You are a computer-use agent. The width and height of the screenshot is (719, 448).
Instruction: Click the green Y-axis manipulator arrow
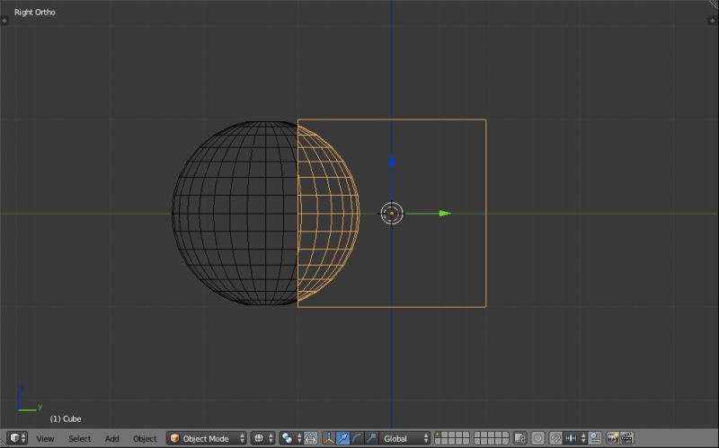tap(445, 214)
